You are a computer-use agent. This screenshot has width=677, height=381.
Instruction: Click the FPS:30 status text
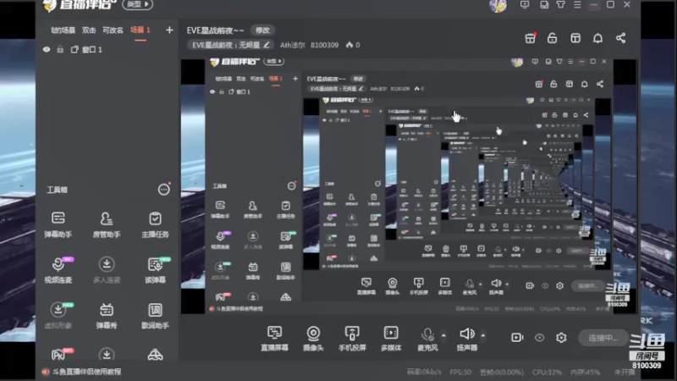point(460,372)
